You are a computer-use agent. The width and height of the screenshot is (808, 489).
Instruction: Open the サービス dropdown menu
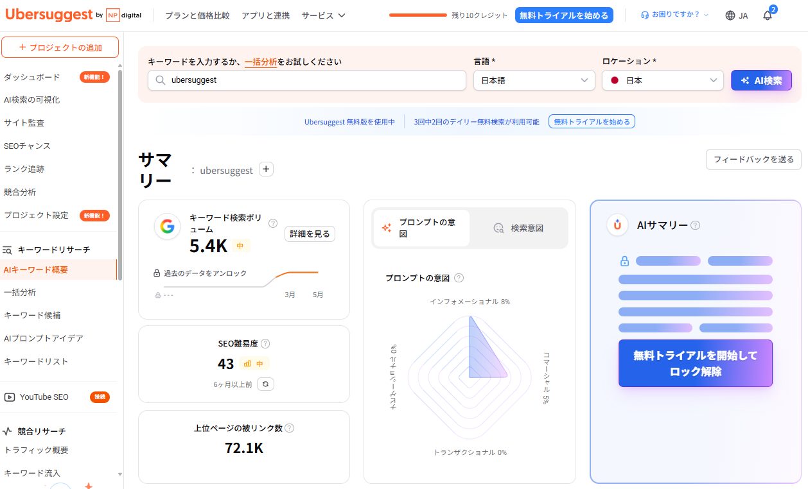click(323, 15)
